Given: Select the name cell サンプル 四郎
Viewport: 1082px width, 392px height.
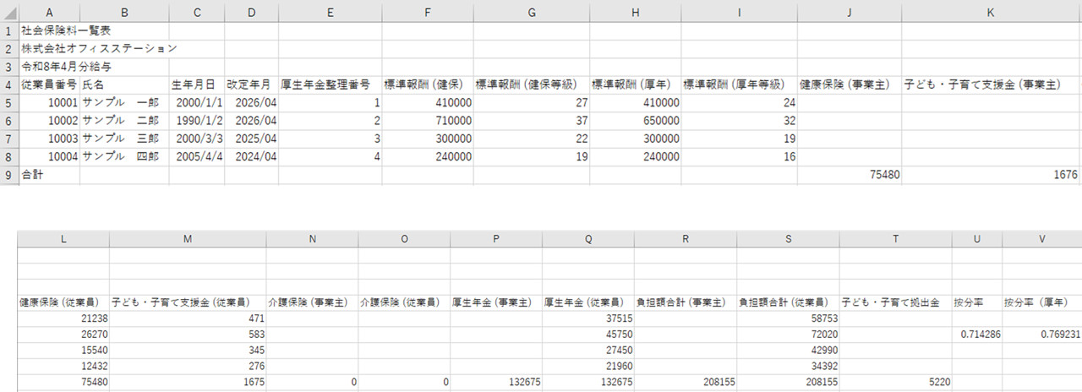Looking at the screenshot, I should [x=124, y=157].
